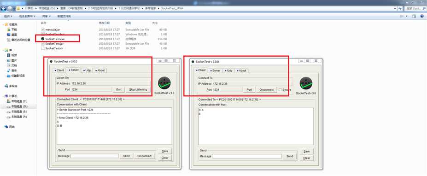427x176 pixels.
Task: Click 新建文件夹 in the Explorer toolbar
Action: point(64,16)
